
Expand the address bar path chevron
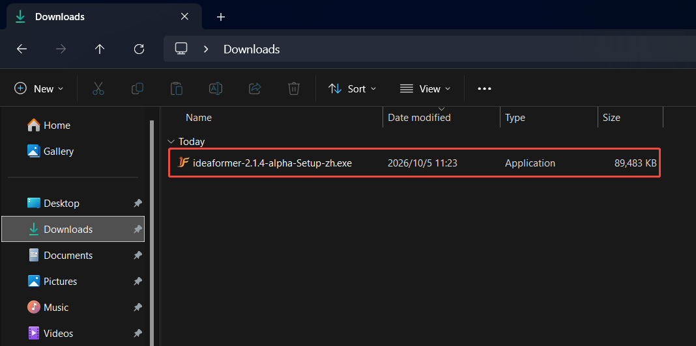point(206,49)
